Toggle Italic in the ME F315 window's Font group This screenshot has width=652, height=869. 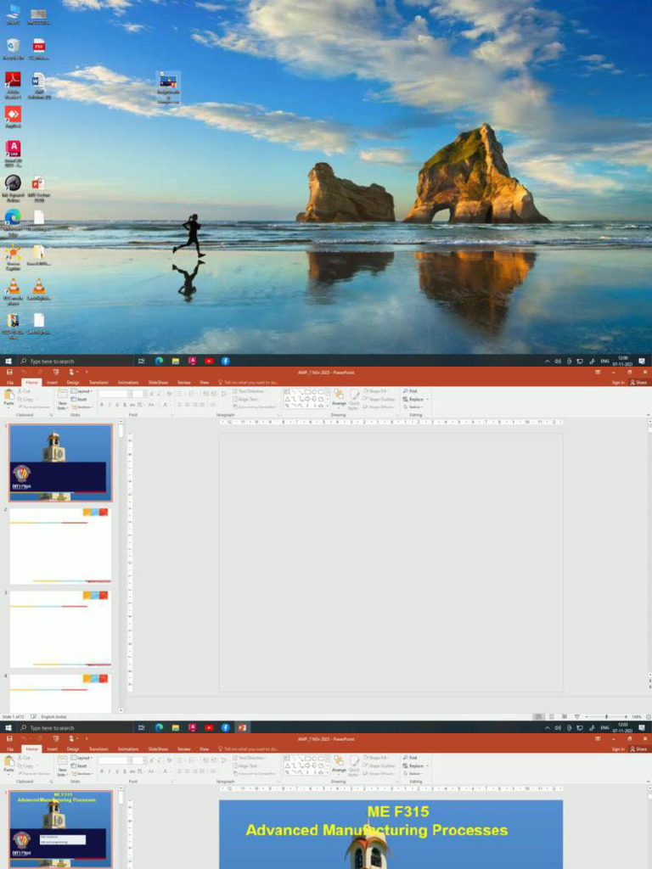coord(110,771)
